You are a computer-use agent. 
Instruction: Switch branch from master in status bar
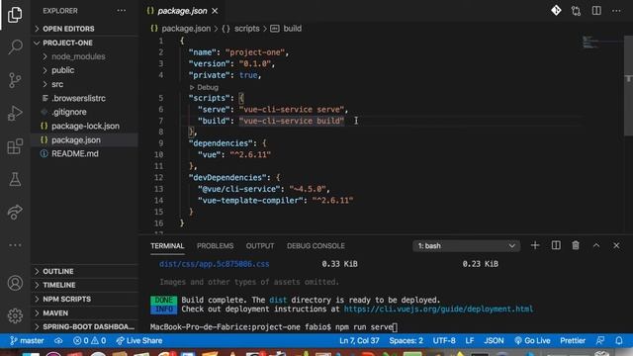click(27, 340)
